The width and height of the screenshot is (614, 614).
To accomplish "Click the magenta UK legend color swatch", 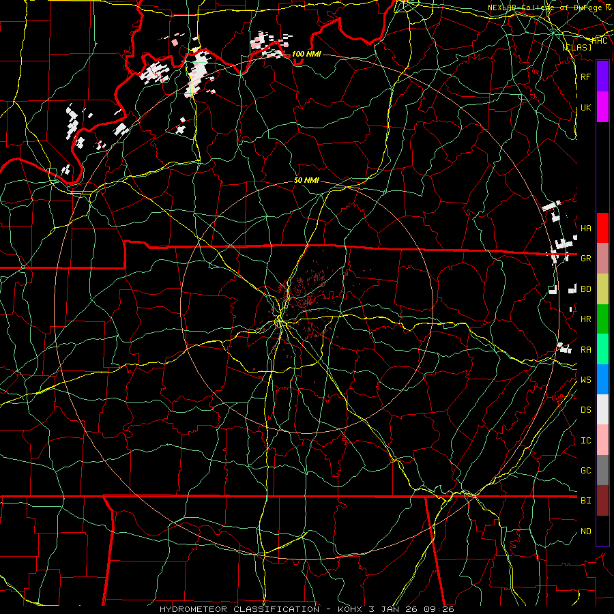I will click(x=602, y=107).
